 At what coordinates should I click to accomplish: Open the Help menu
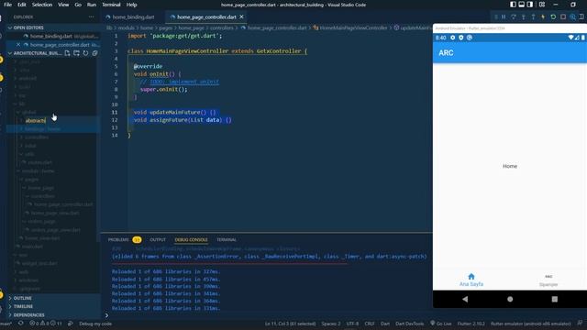(x=131, y=5)
